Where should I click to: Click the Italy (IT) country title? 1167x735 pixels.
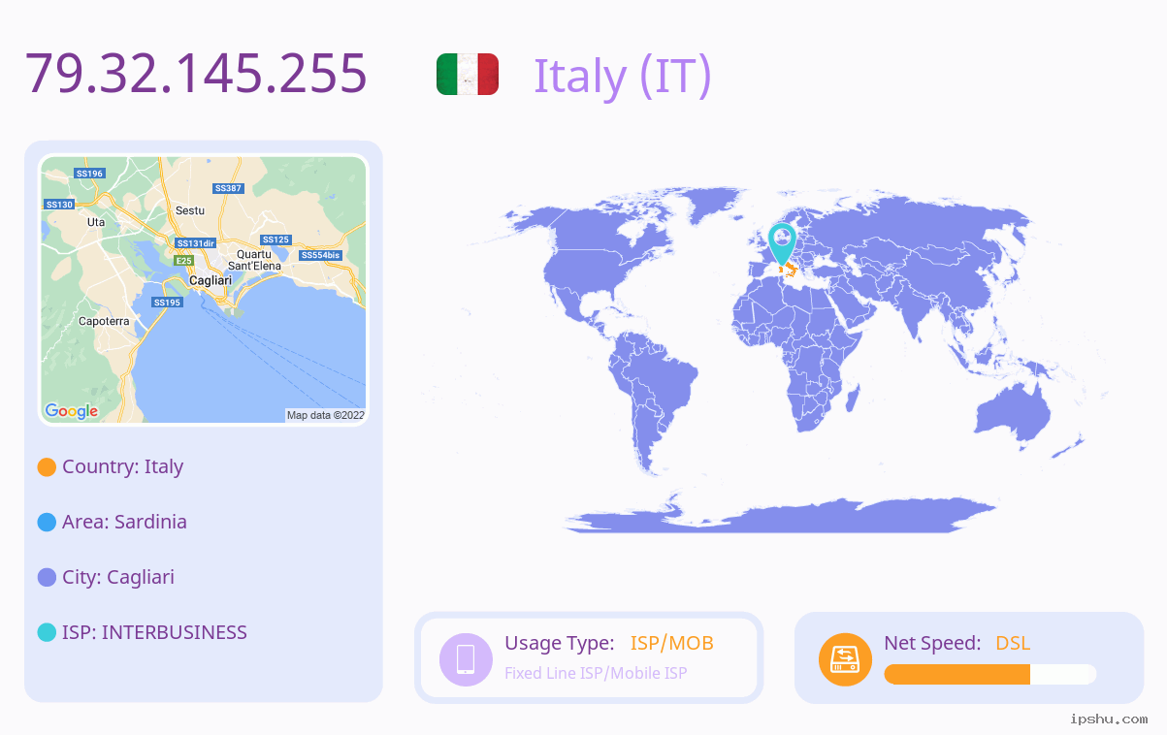click(623, 75)
